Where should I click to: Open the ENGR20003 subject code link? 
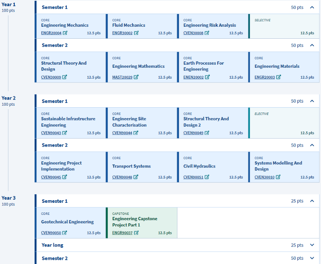pyautogui.click(x=264, y=77)
